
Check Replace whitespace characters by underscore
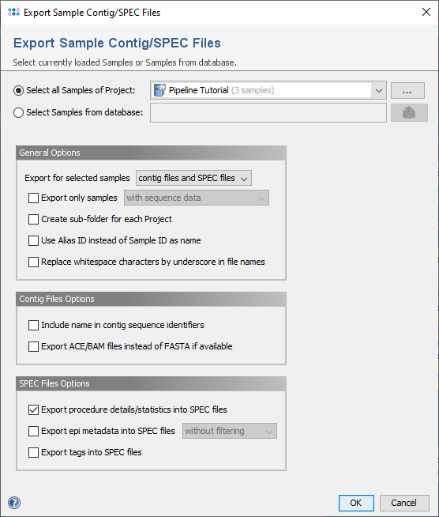click(33, 262)
